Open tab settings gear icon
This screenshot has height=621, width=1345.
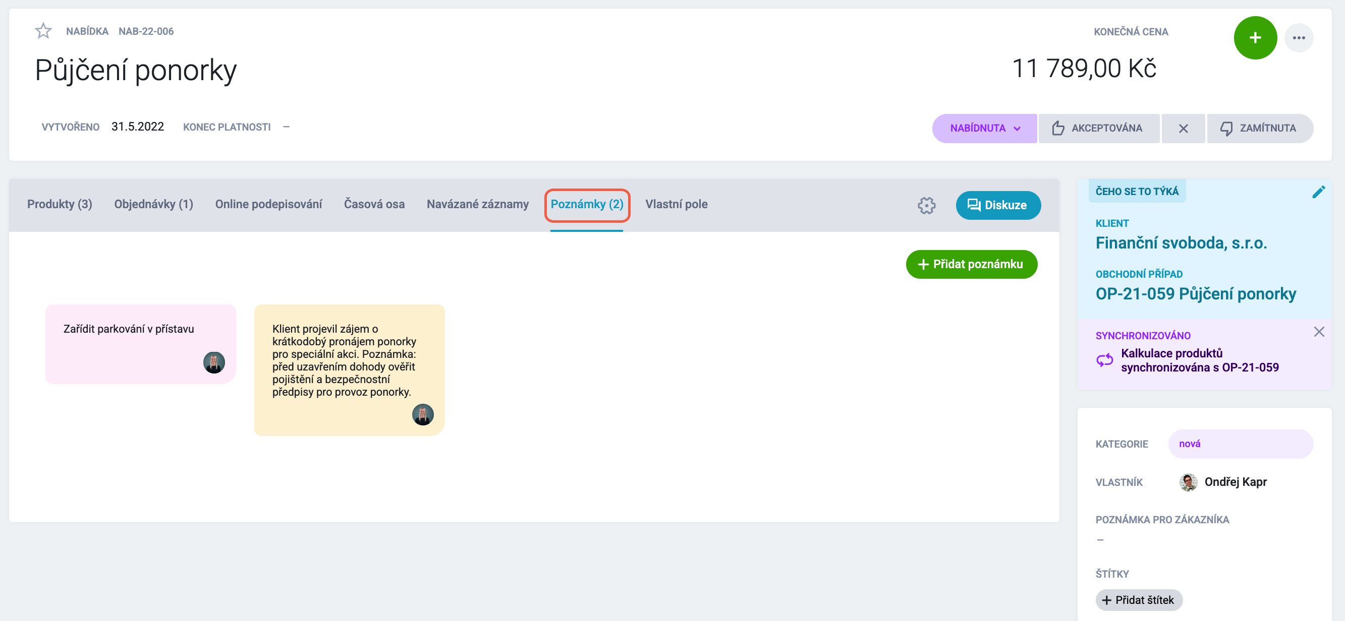click(926, 206)
